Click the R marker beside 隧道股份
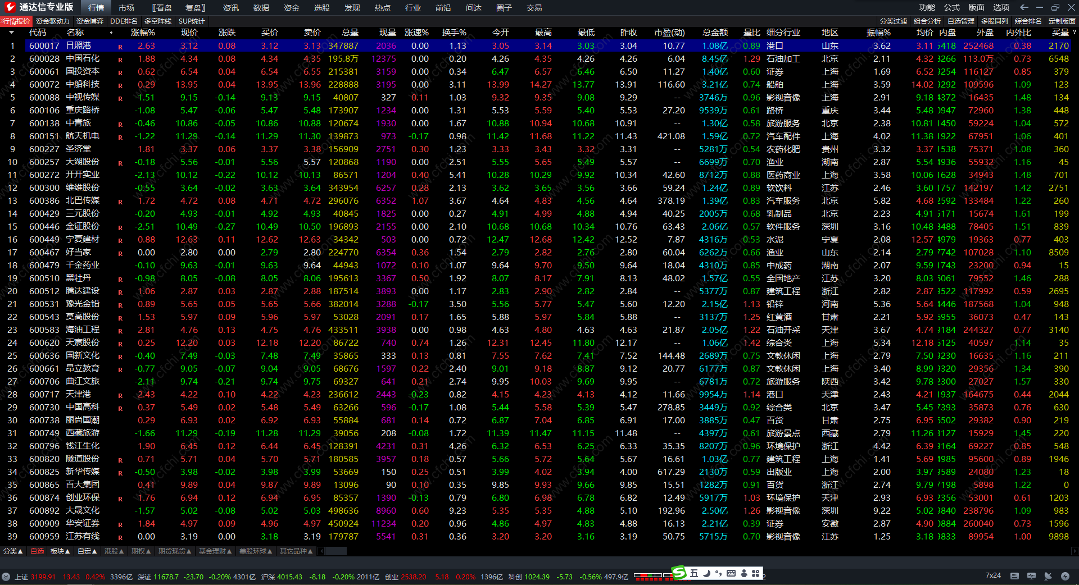 point(120,460)
